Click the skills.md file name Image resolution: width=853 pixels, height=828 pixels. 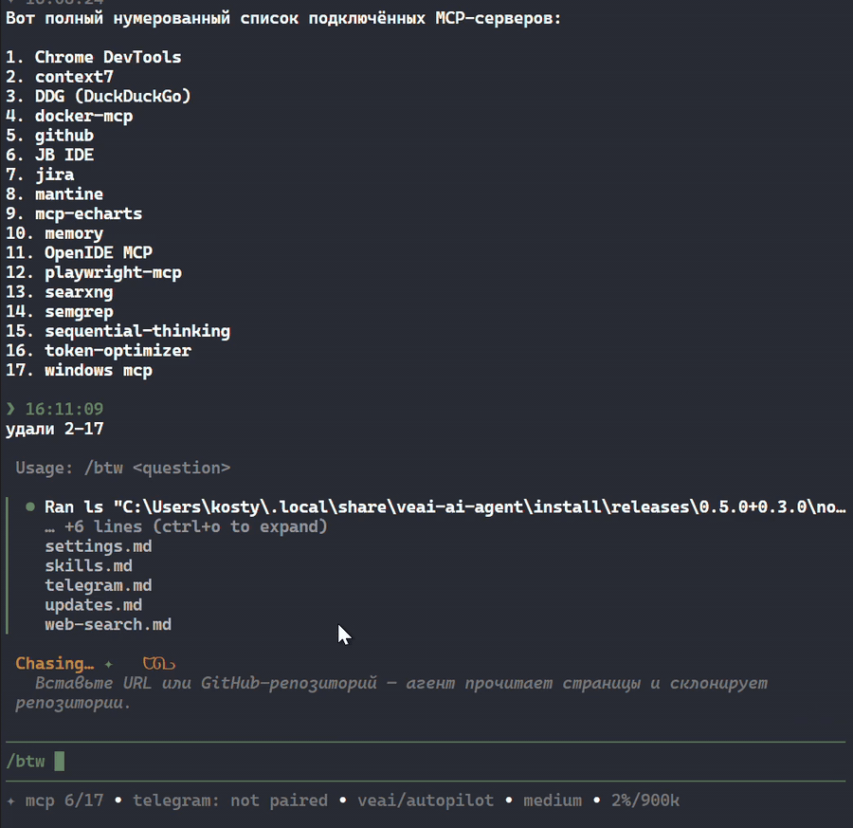89,566
